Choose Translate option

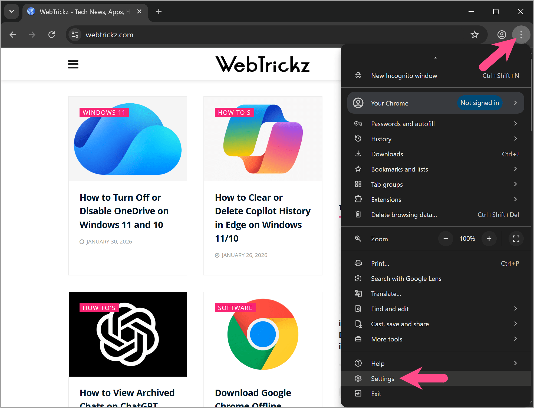pos(436,294)
